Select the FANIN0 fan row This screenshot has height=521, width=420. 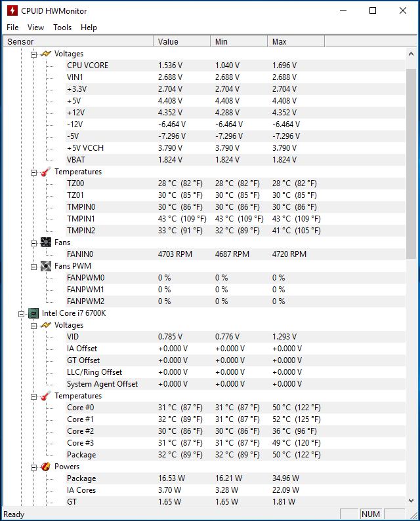(236, 254)
